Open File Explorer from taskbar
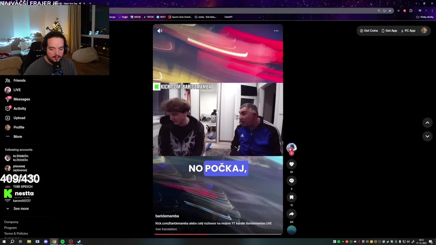 click(x=29, y=242)
